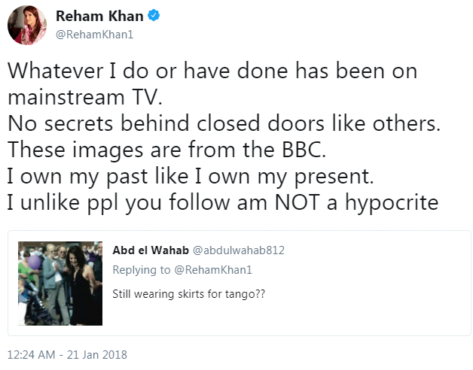This screenshot has height=370, width=473.
Task: Click the mainstream TV. text line
Action: click(x=85, y=97)
